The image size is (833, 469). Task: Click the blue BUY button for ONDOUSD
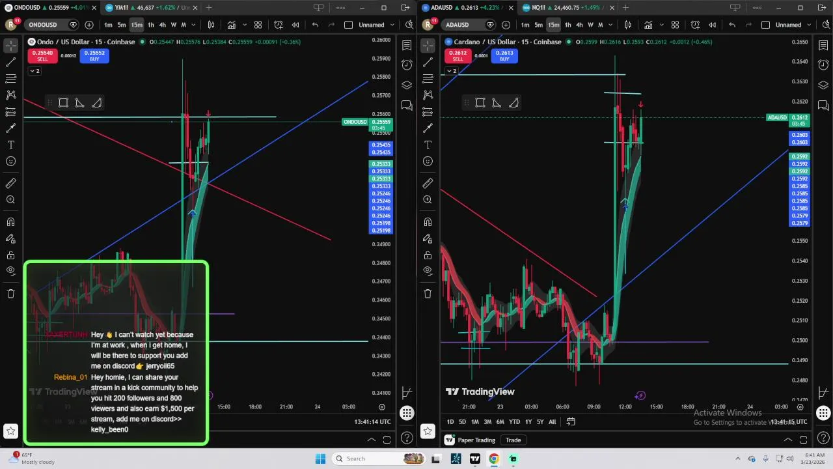click(x=94, y=56)
